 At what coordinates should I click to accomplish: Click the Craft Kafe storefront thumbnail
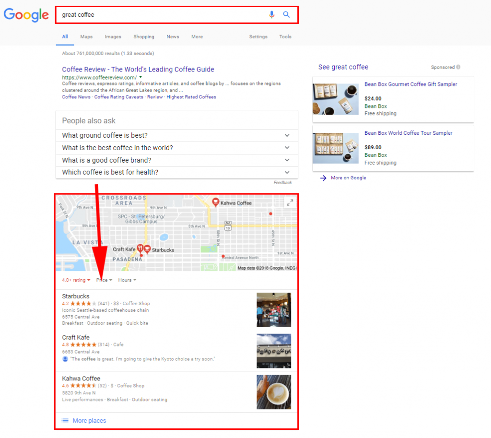point(274,351)
